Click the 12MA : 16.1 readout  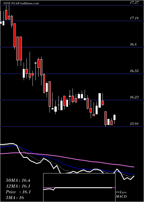(x=18, y=186)
